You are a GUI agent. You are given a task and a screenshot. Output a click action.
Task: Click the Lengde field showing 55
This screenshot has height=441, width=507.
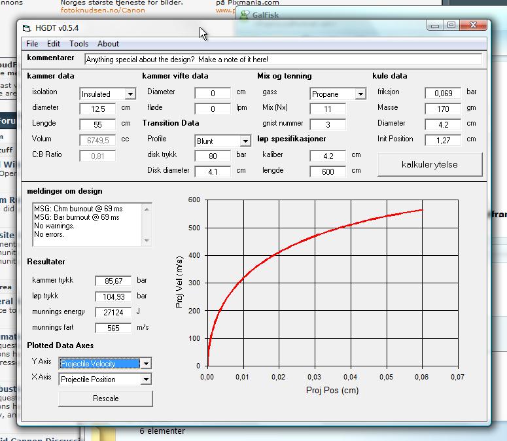(x=98, y=125)
